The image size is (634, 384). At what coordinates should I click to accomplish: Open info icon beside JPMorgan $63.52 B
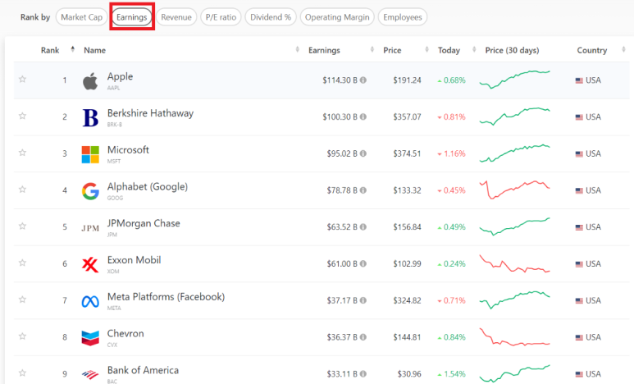pyautogui.click(x=363, y=227)
